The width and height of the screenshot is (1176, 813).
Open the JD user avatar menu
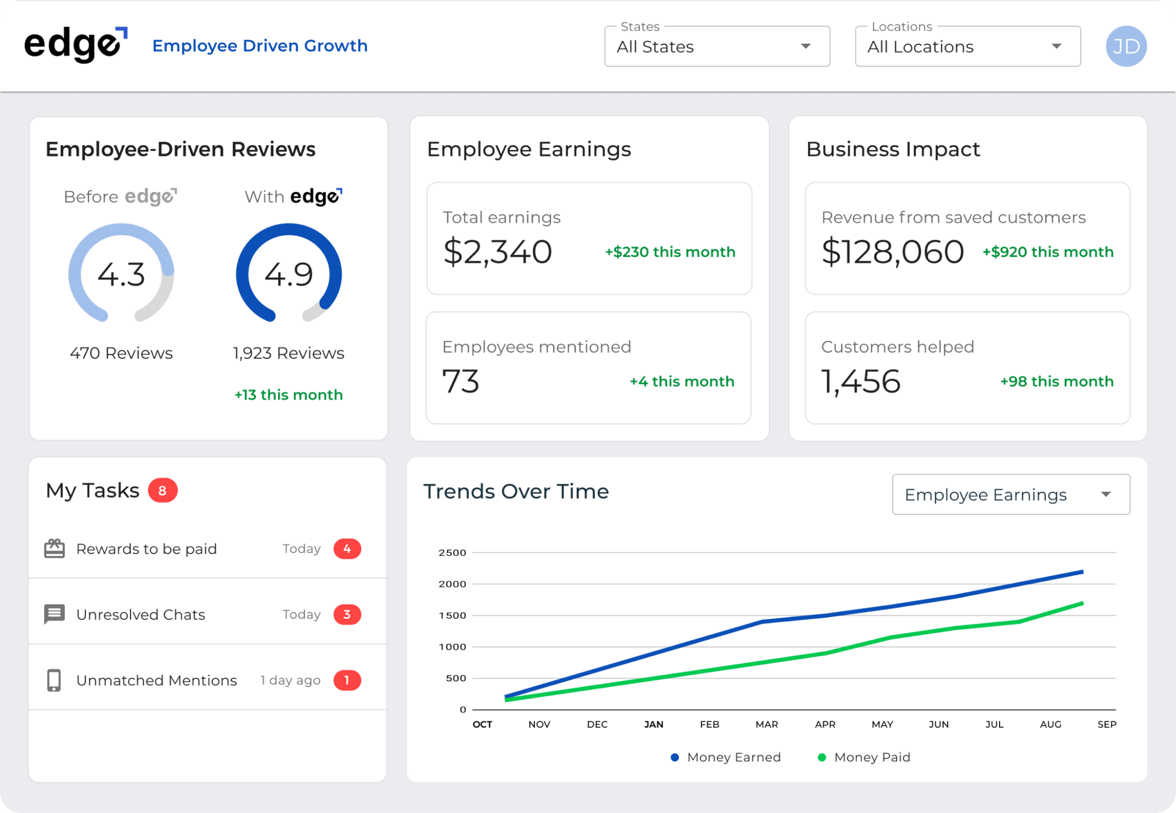point(1126,46)
